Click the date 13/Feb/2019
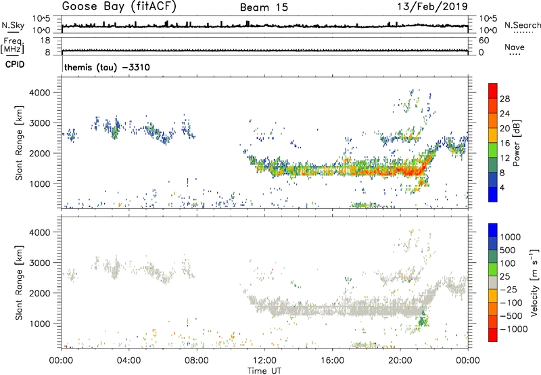 coord(433,6)
